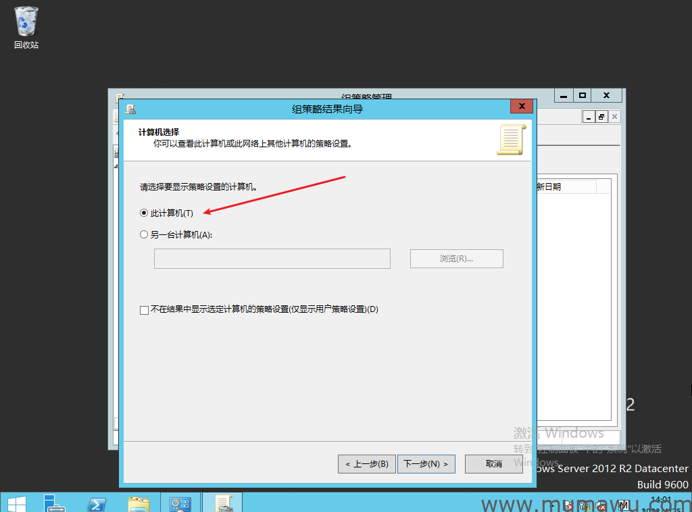This screenshot has width=692, height=512.
Task: Cancel the wizard with 取消
Action: click(493, 464)
